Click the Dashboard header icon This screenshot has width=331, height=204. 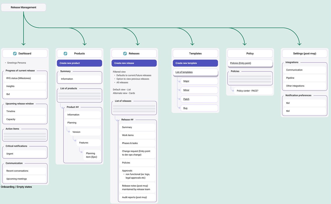[x=15, y=54]
